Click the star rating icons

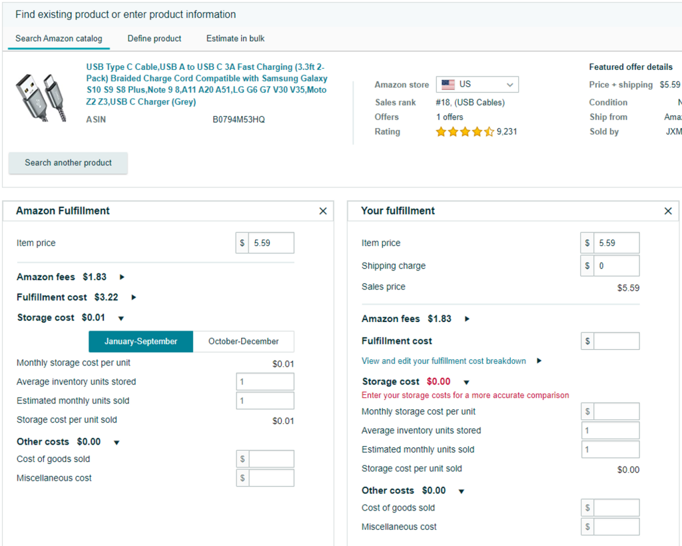[x=465, y=131]
